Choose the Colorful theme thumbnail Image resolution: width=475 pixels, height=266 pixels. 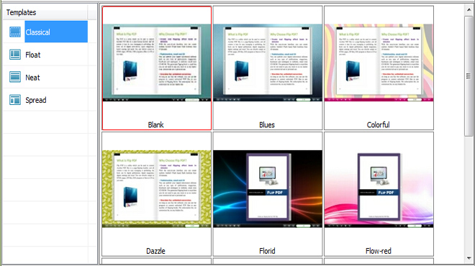[379, 68]
